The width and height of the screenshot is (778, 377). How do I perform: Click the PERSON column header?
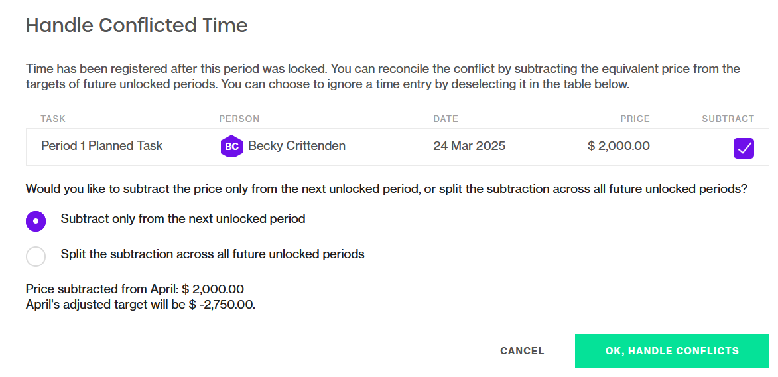[x=239, y=119]
